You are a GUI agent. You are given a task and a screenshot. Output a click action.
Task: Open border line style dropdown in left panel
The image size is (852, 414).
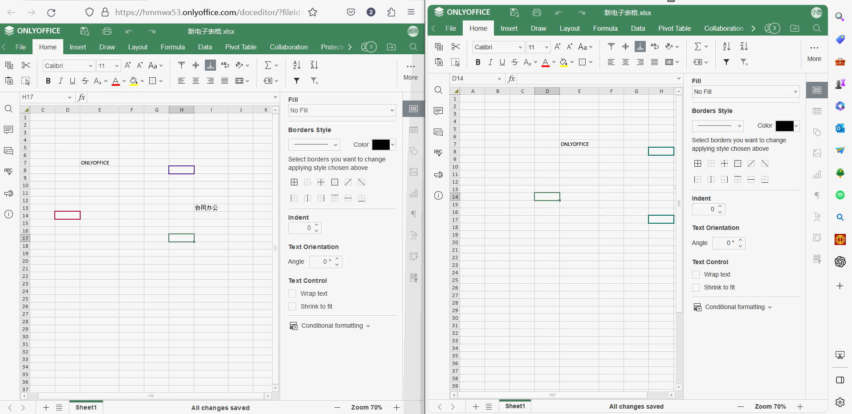(314, 145)
